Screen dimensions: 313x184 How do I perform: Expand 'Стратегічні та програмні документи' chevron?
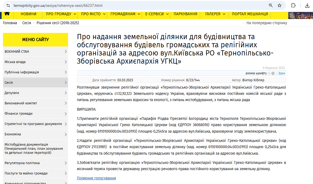[x=66, y=124]
